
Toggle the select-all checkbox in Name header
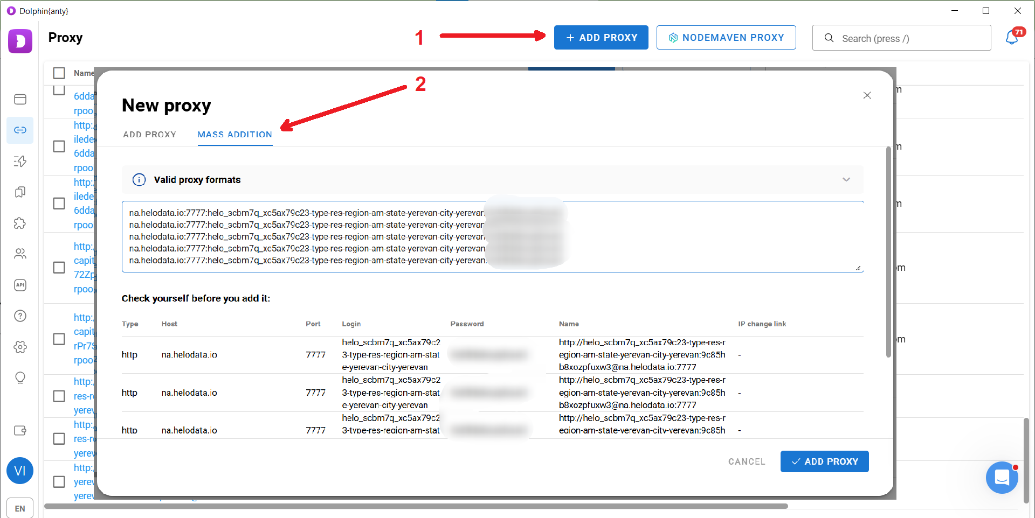[x=59, y=73]
